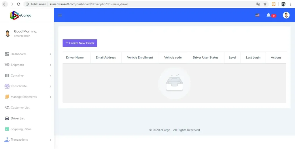Click the Shipping Rates green icon
This screenshot has width=295, height=149.
point(7,129)
